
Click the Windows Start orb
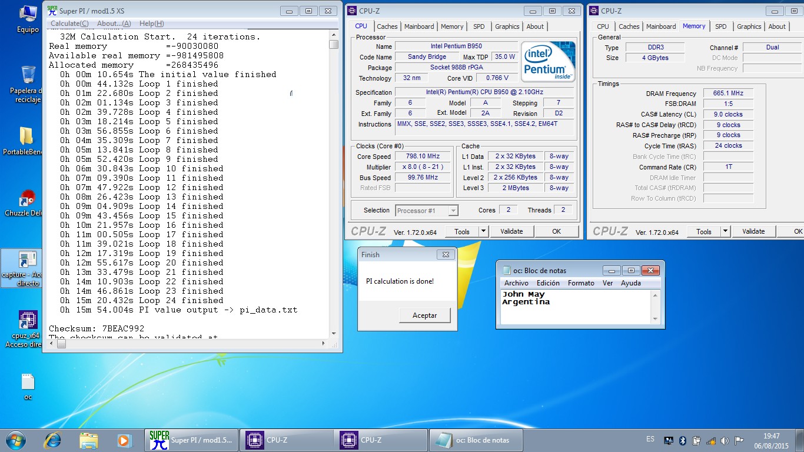(x=16, y=440)
